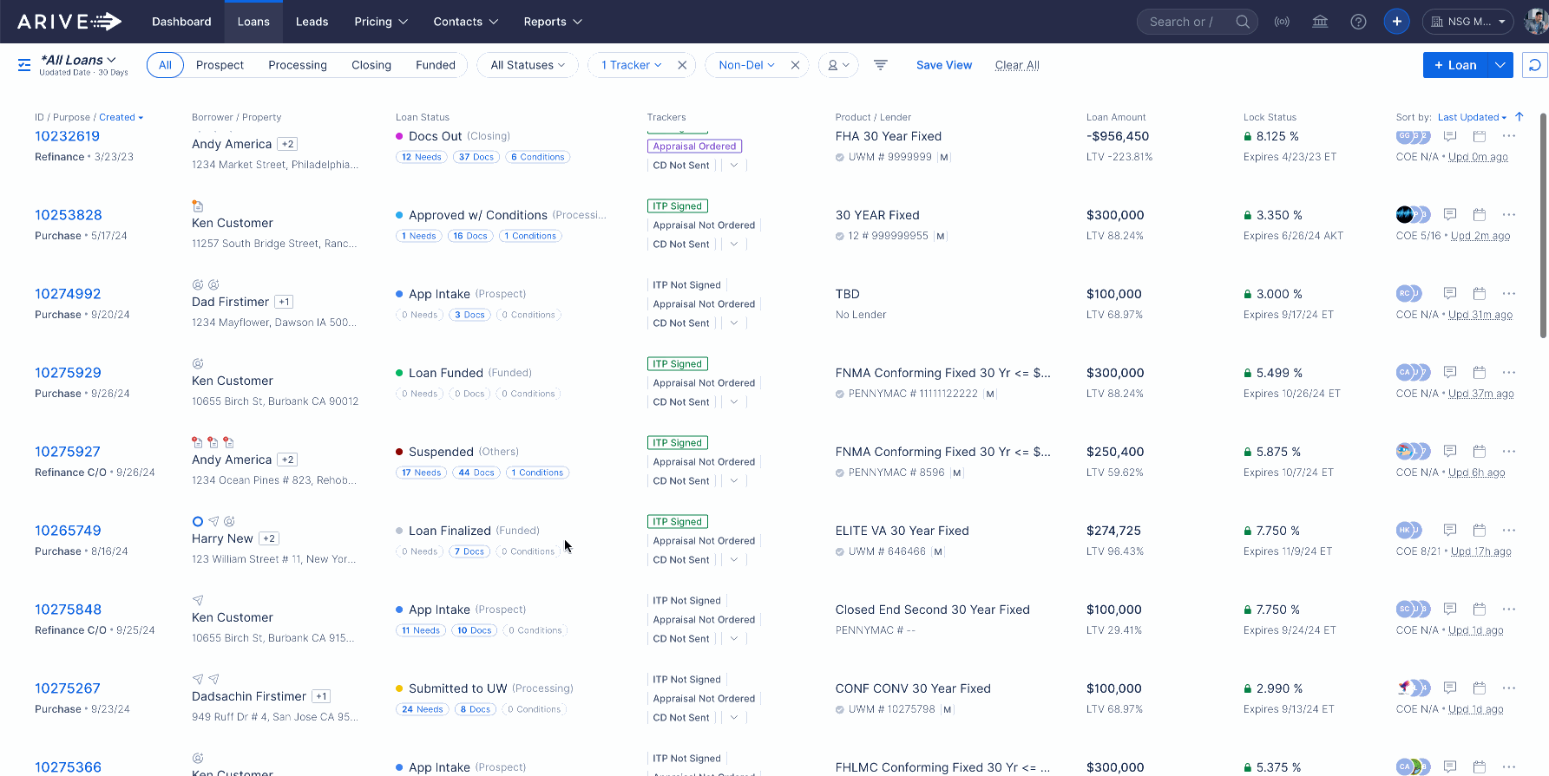Viewport: 1549px width, 776px height.
Task: Open loan ID 10275929
Action: (68, 373)
